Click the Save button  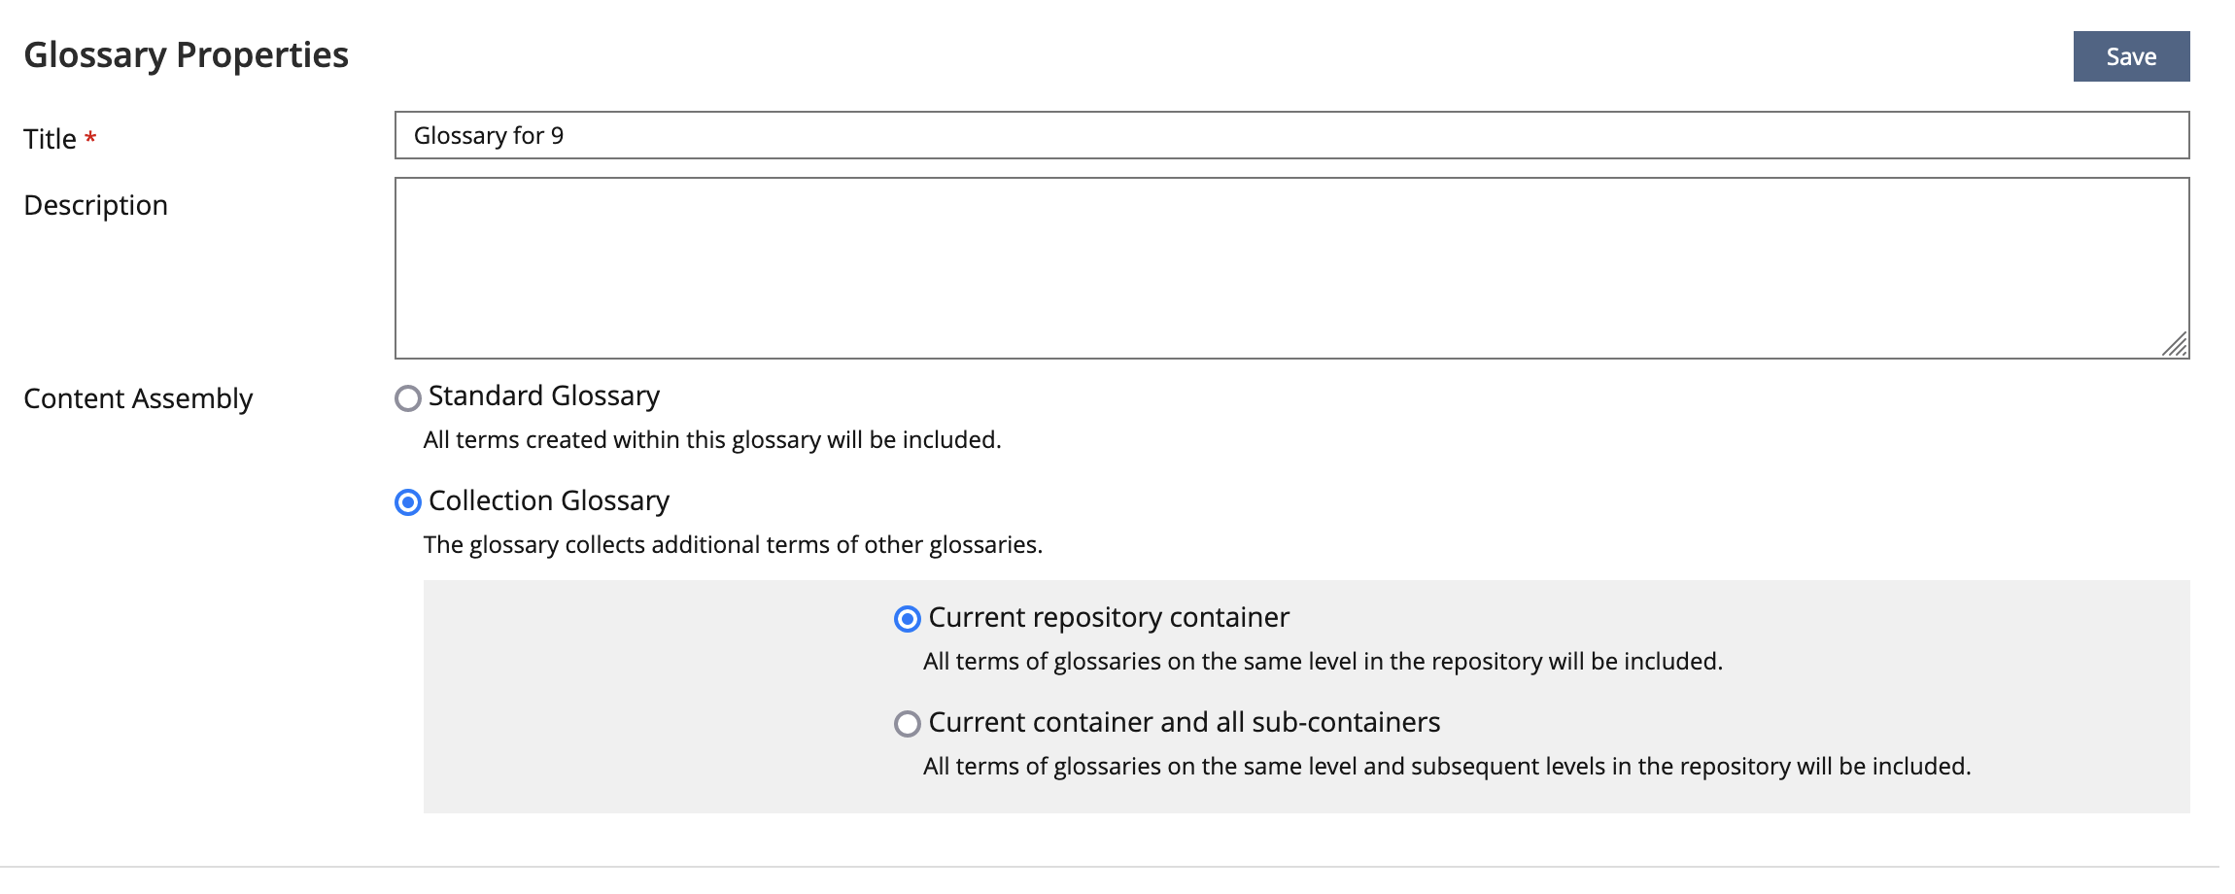coord(2130,55)
